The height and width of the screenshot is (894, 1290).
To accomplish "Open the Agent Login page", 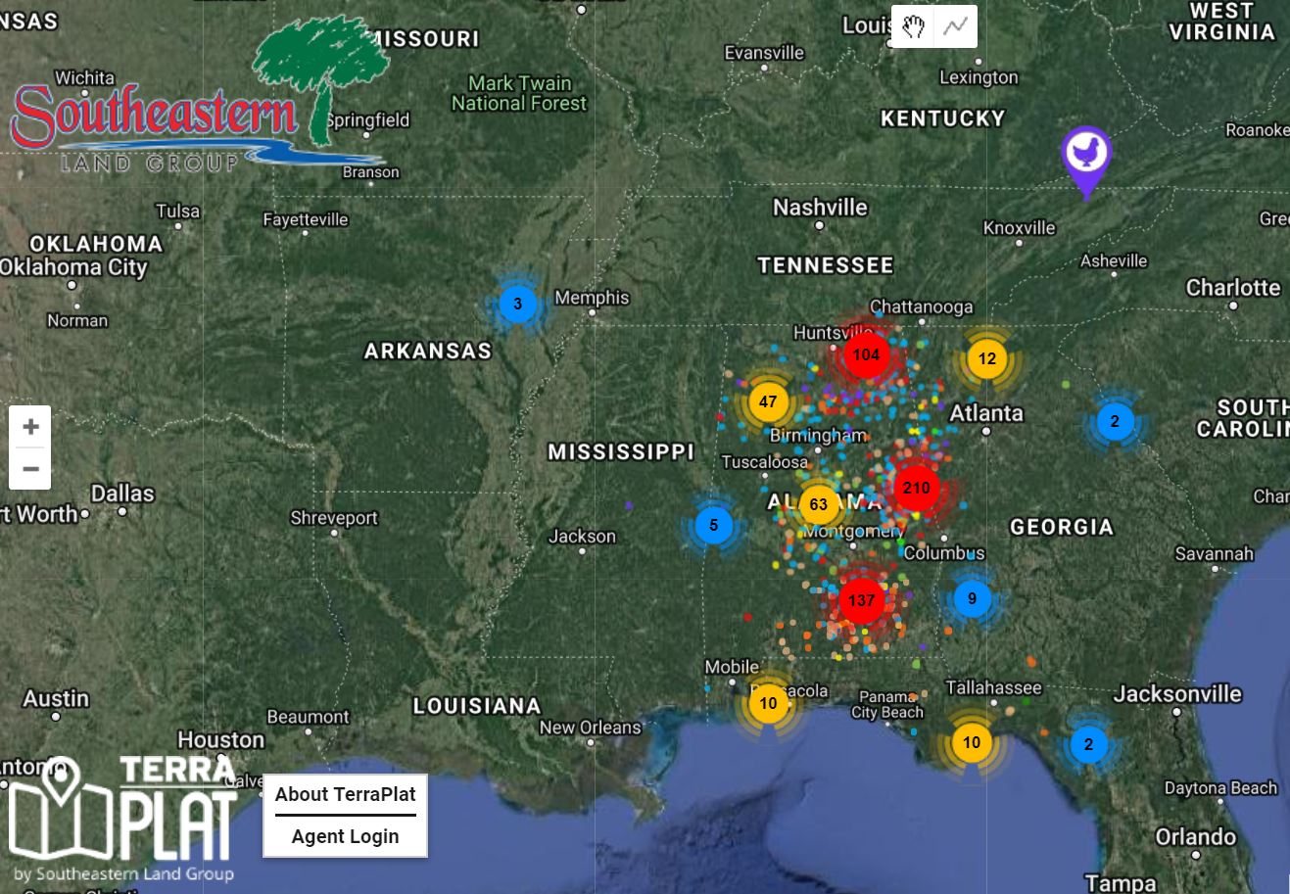I will pos(345,836).
